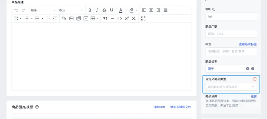Open the 请选择自定义商品类型 dropdown
The image size is (267, 119).
point(231,87)
